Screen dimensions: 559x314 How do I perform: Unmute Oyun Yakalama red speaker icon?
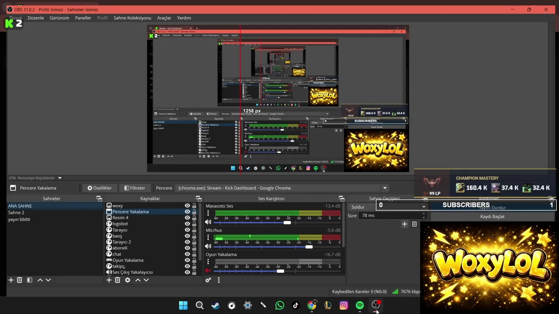coord(208,271)
